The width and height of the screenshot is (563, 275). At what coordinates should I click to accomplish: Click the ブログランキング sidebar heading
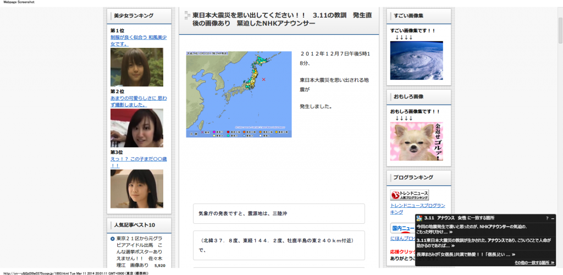pyautogui.click(x=413, y=177)
